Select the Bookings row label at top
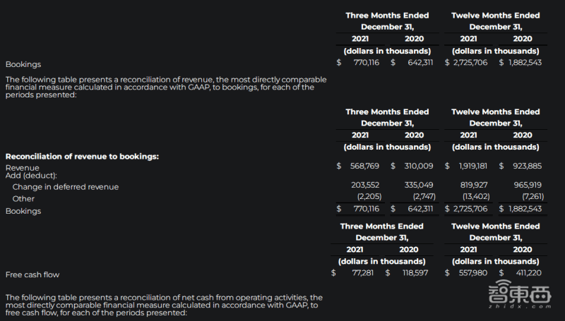 pyautogui.click(x=23, y=64)
